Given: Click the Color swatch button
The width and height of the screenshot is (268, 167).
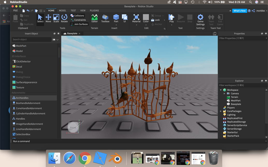Looking at the screenshot, I should pyautogui.click(x=146, y=18).
